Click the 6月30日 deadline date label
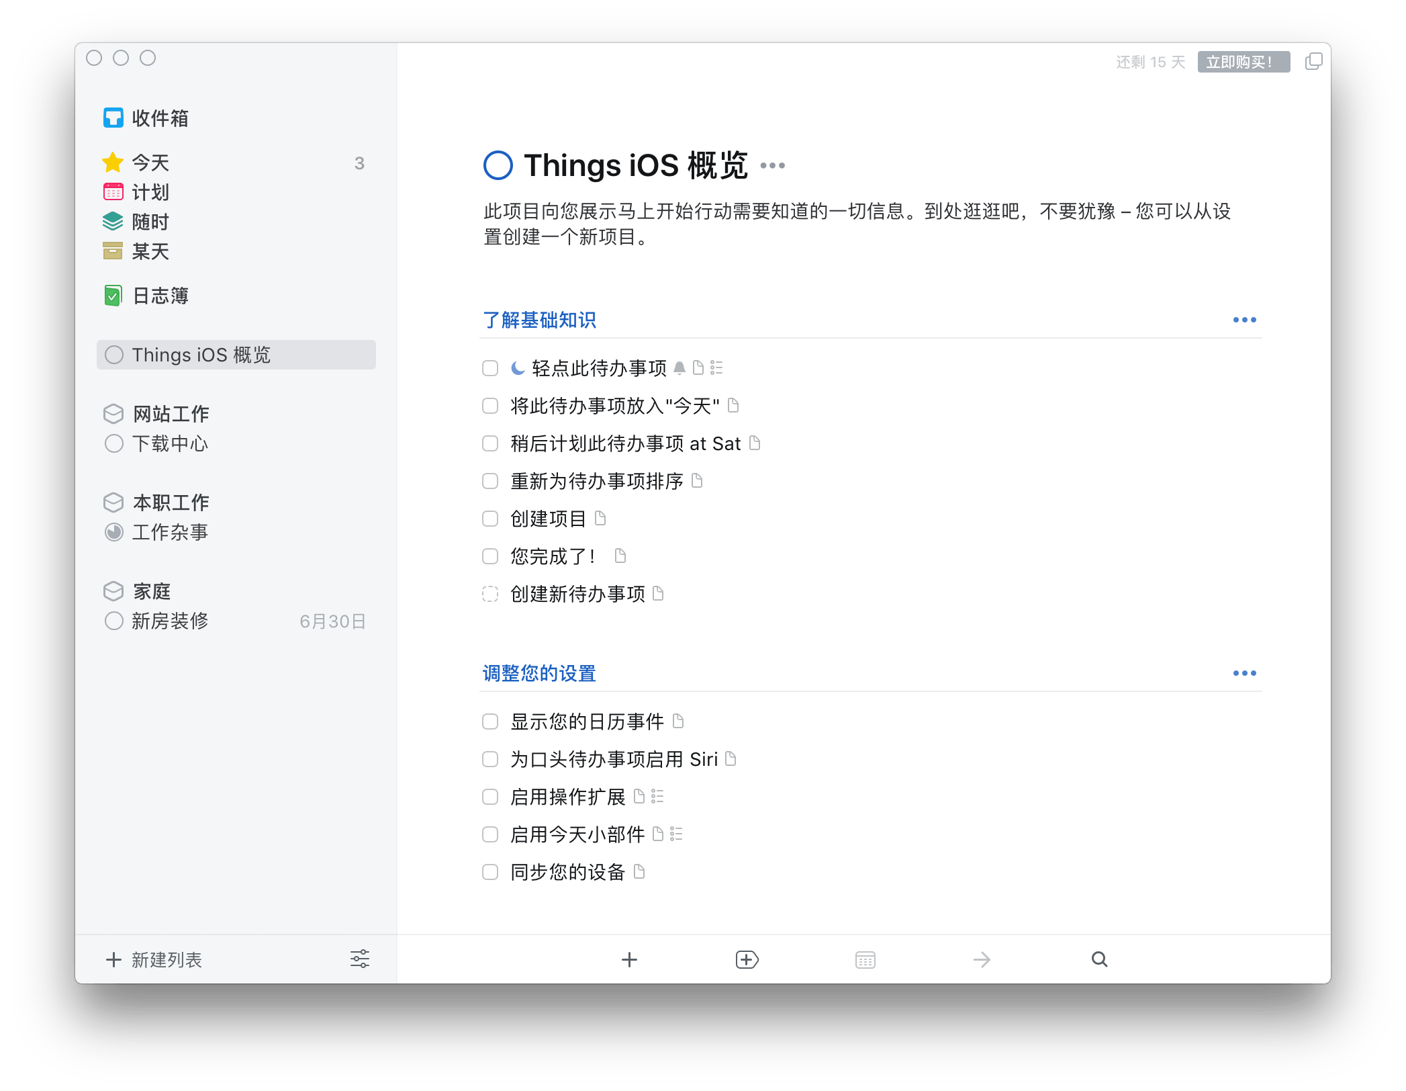 332,621
